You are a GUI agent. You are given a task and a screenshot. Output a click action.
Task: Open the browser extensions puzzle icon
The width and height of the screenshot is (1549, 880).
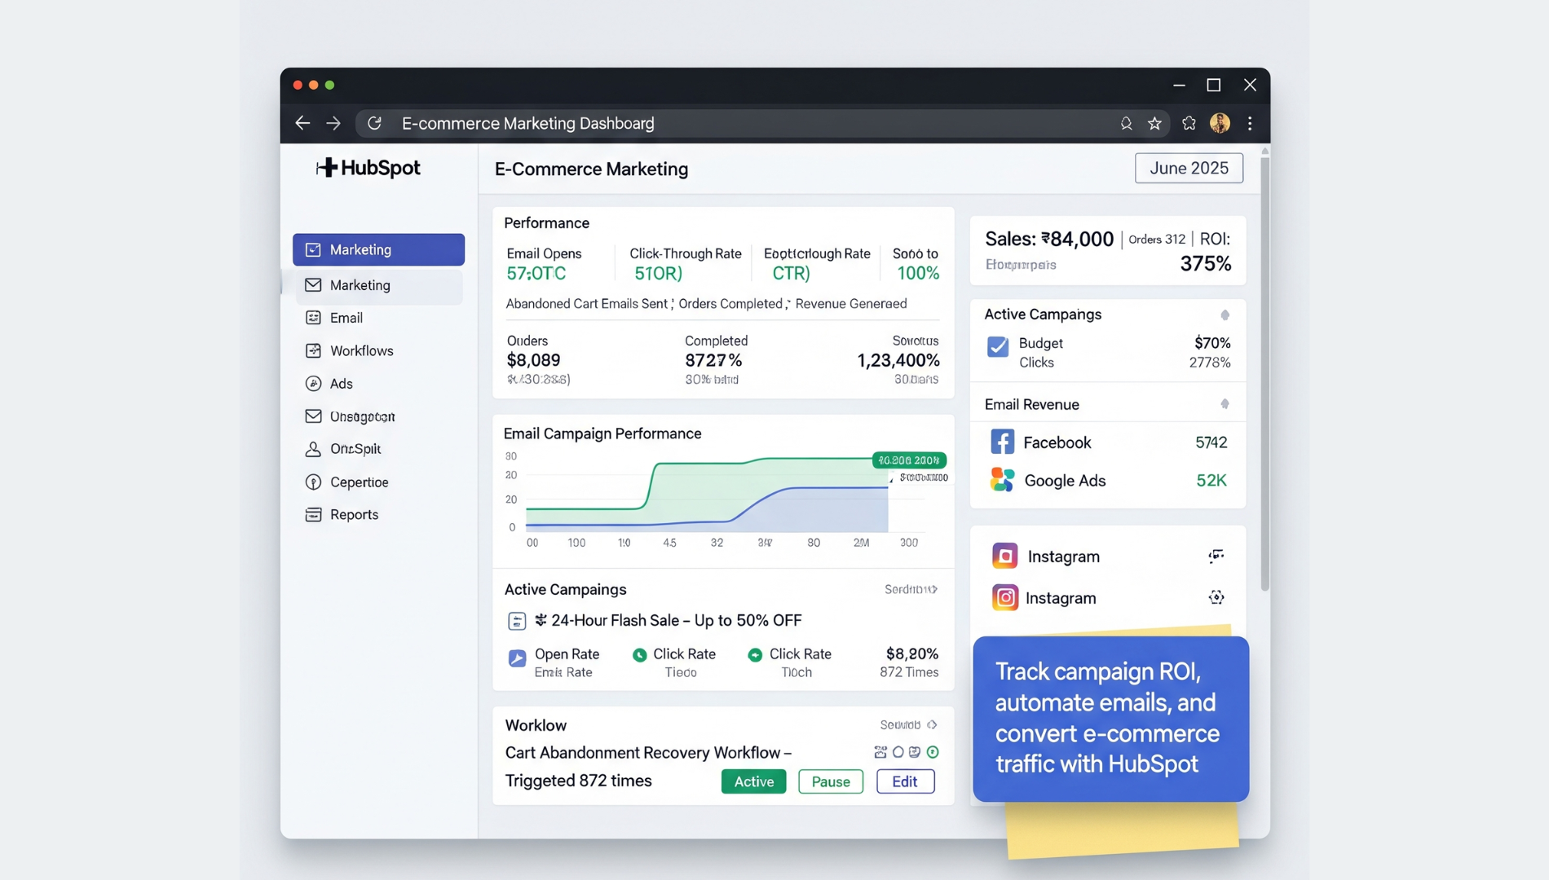click(1189, 123)
